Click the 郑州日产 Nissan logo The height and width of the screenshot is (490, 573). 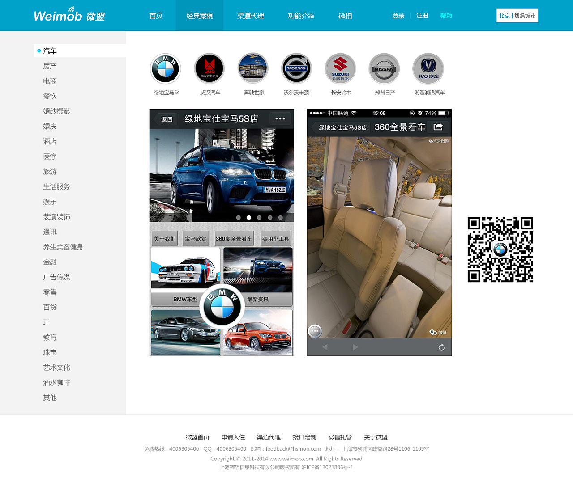(384, 68)
